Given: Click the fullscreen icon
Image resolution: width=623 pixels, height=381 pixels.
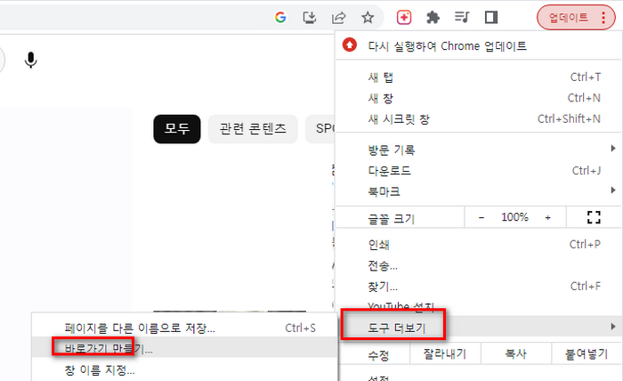Looking at the screenshot, I should pos(594,217).
